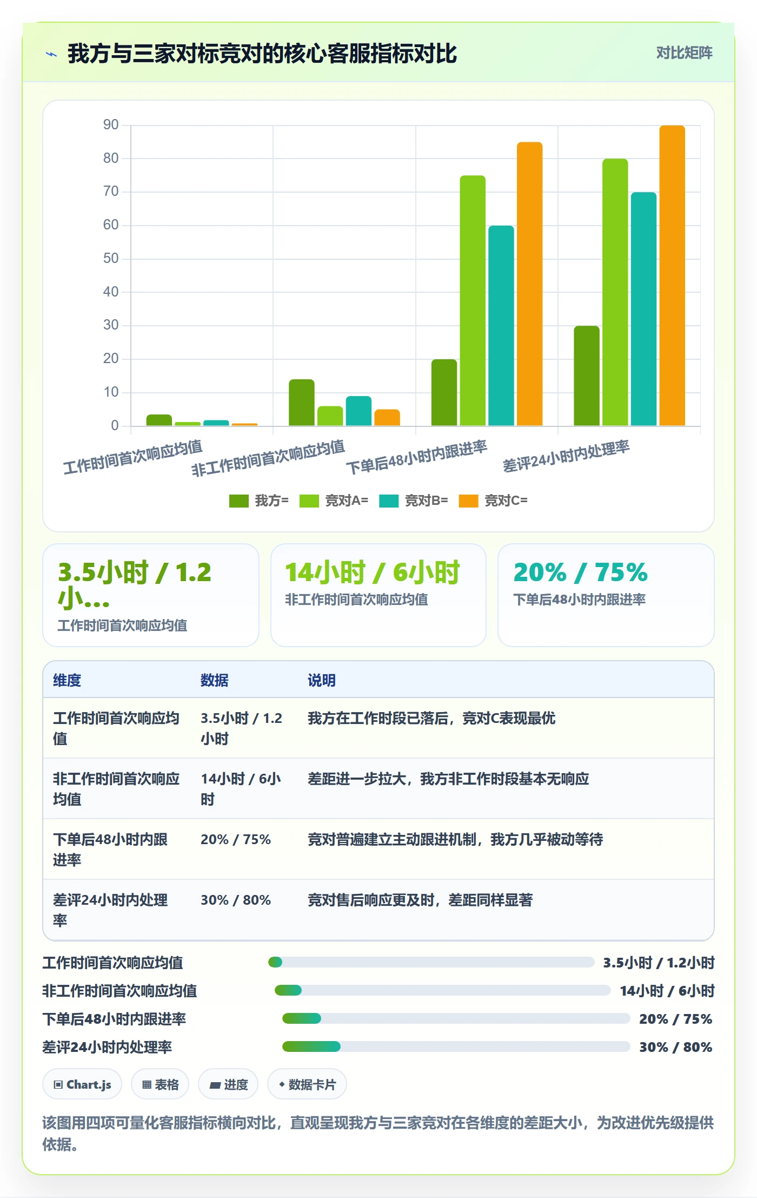The height and width of the screenshot is (1198, 757).
Task: Click the 表格 tag chip
Action: coord(160,1084)
